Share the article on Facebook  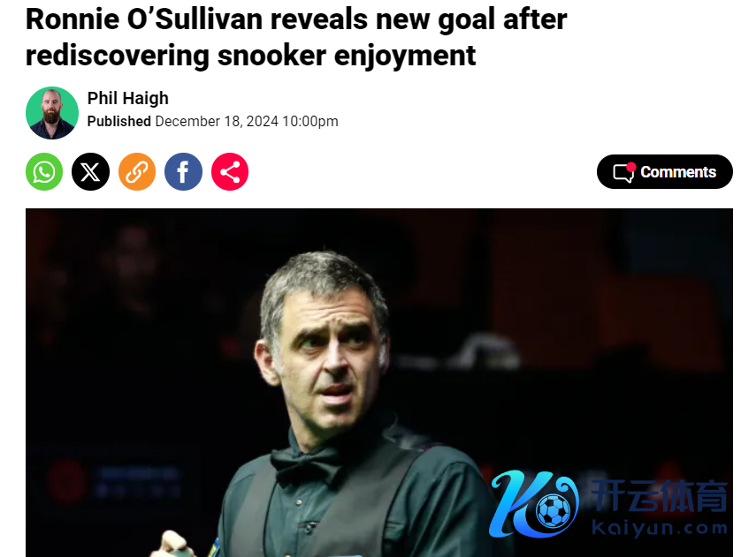coord(183,171)
